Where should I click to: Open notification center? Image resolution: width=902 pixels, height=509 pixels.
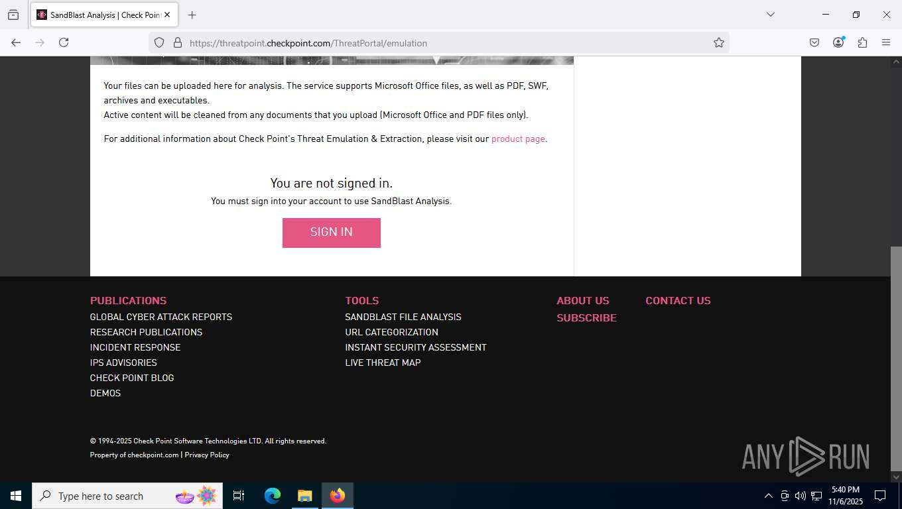tap(880, 496)
